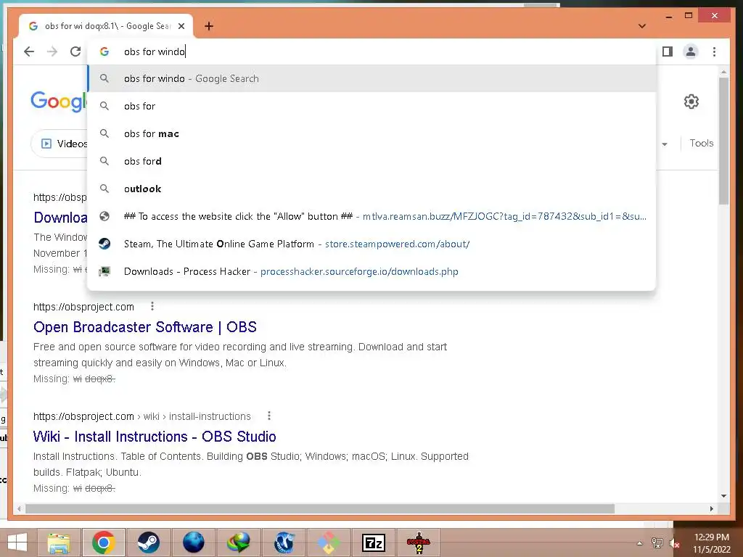The width and height of the screenshot is (743, 557).
Task: Expand the dropdown arrow beside Tools
Action: [665, 144]
